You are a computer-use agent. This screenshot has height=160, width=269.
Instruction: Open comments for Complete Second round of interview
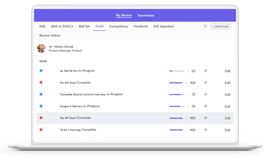205,94
